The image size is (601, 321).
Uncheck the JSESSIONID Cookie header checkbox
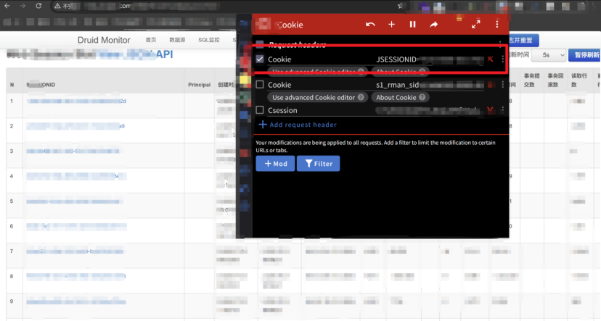(260, 59)
